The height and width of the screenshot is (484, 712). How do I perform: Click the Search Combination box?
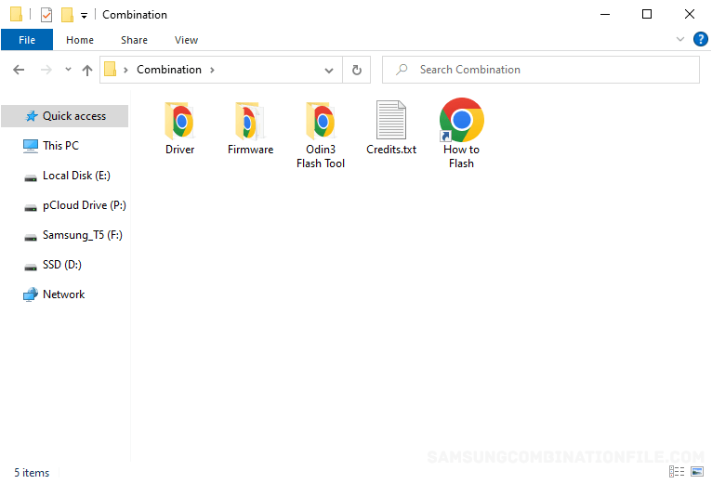541,70
